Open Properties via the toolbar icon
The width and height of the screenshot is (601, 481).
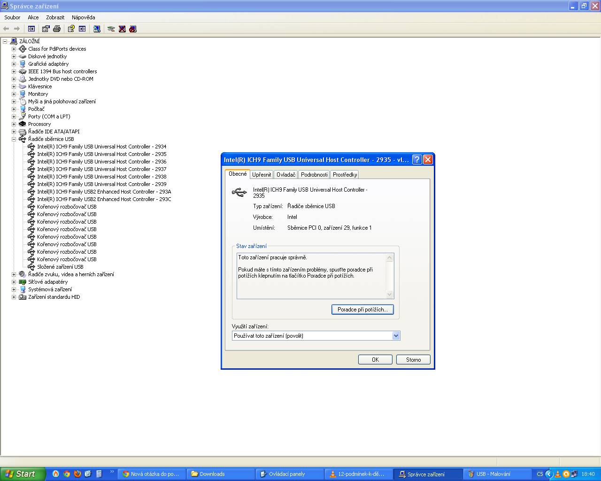tap(46, 29)
